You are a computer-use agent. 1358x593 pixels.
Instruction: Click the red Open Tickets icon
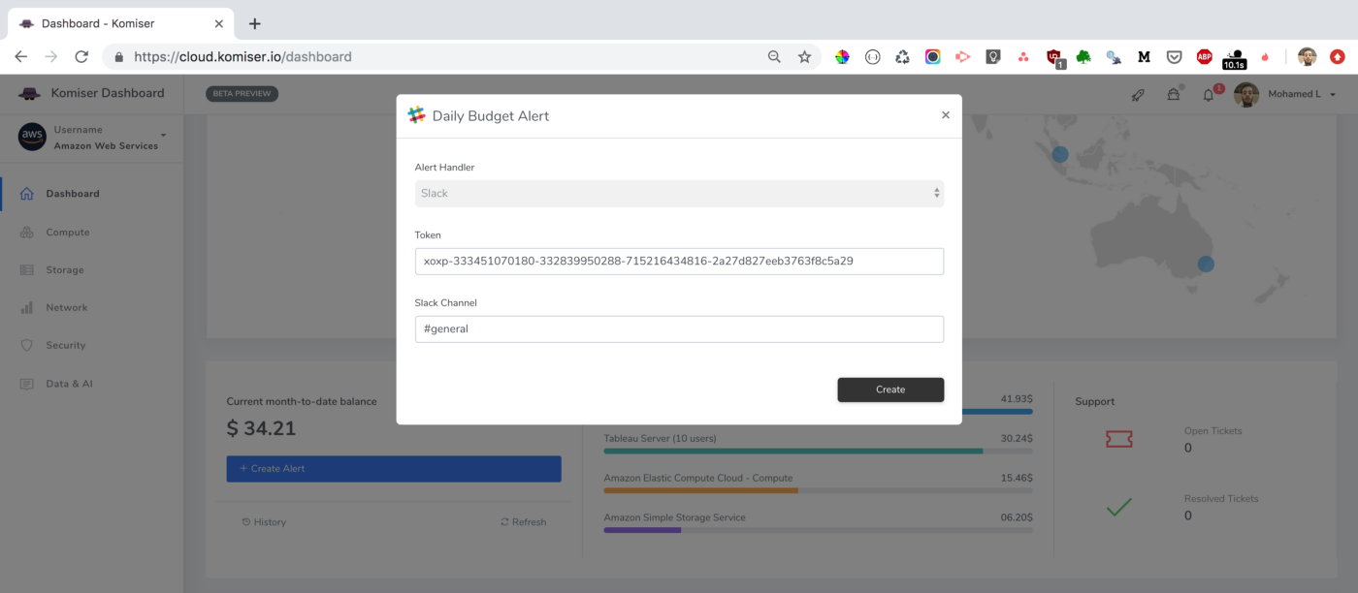pos(1118,439)
